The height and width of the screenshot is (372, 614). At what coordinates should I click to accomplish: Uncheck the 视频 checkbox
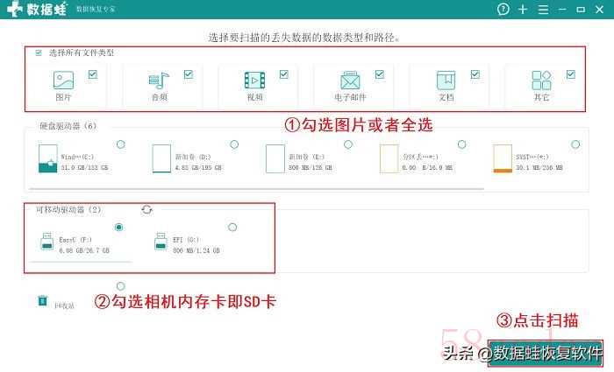284,74
